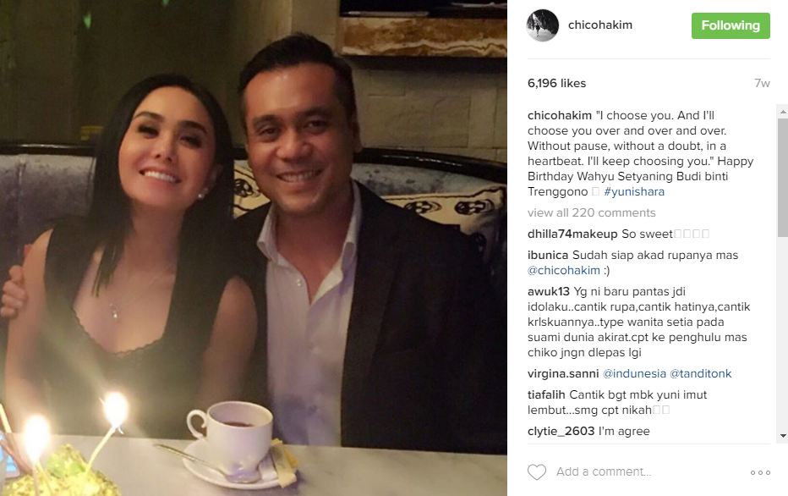
Task: Click the 6,196 likes count
Action: (557, 84)
